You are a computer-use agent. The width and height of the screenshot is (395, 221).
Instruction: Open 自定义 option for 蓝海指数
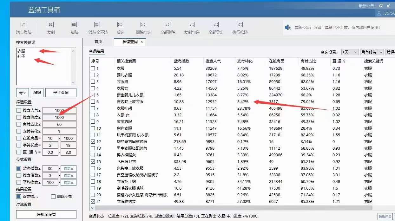[x=69, y=168]
